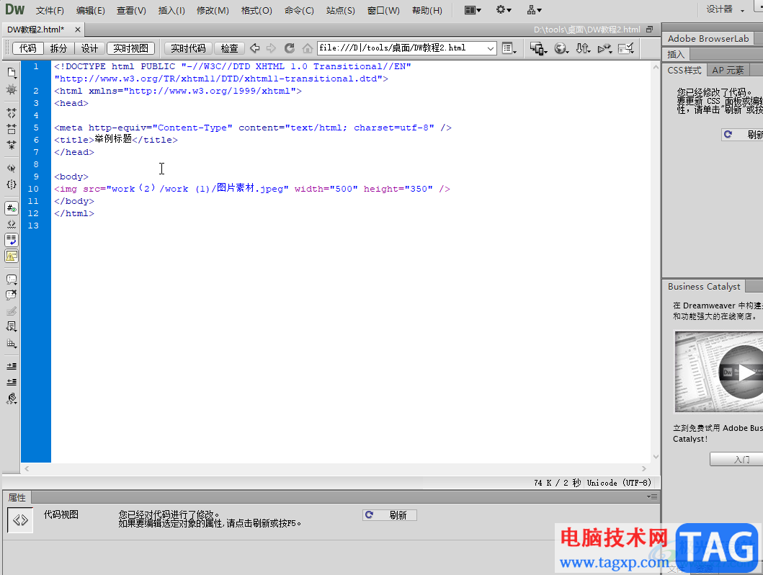Format source code icon
This screenshot has width=763, height=575.
pyautogui.click(x=12, y=399)
